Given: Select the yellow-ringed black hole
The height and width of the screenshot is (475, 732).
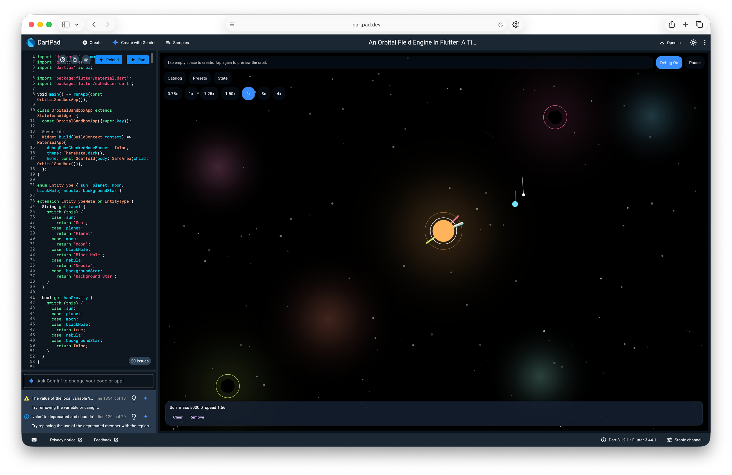Looking at the screenshot, I should (x=227, y=386).
